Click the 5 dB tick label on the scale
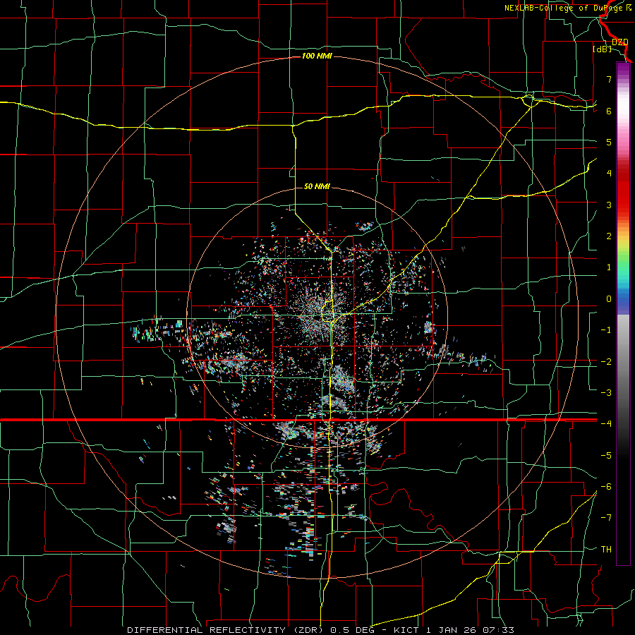 609,142
